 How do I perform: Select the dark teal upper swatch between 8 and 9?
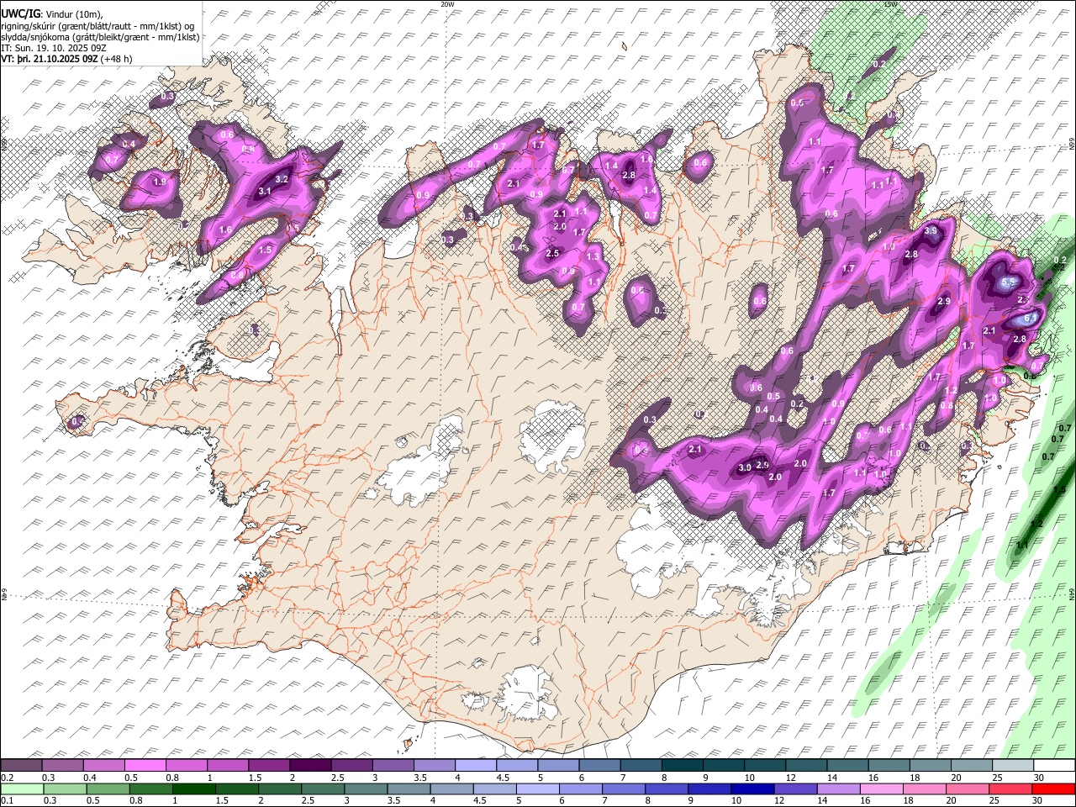tap(682, 765)
